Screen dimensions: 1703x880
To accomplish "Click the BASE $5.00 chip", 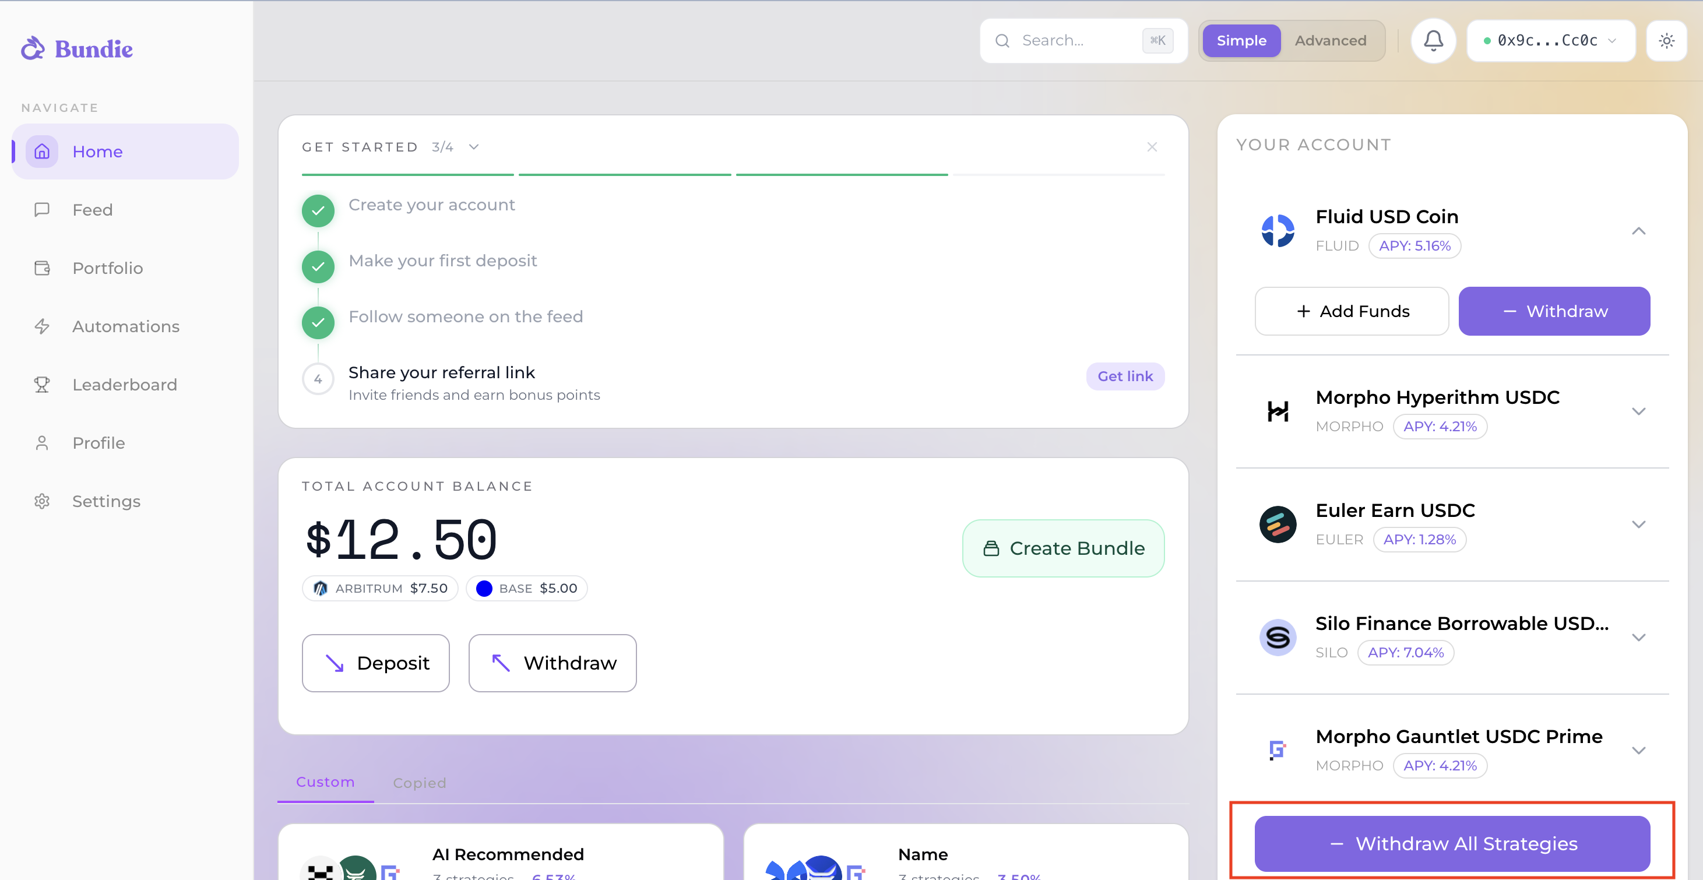I will point(526,588).
